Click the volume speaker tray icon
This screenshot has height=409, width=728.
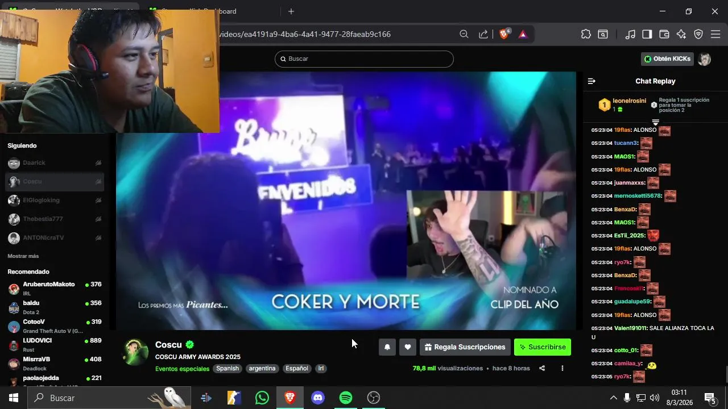(x=655, y=398)
